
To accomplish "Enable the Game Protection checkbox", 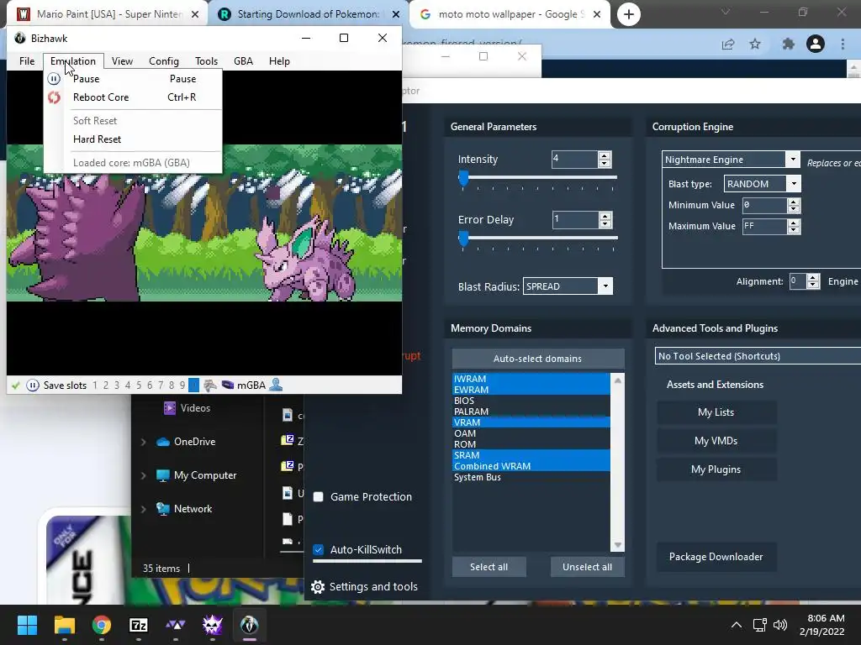I will click(x=318, y=497).
